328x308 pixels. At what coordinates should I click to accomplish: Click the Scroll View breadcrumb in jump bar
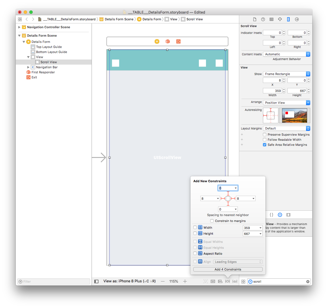tap(192, 19)
